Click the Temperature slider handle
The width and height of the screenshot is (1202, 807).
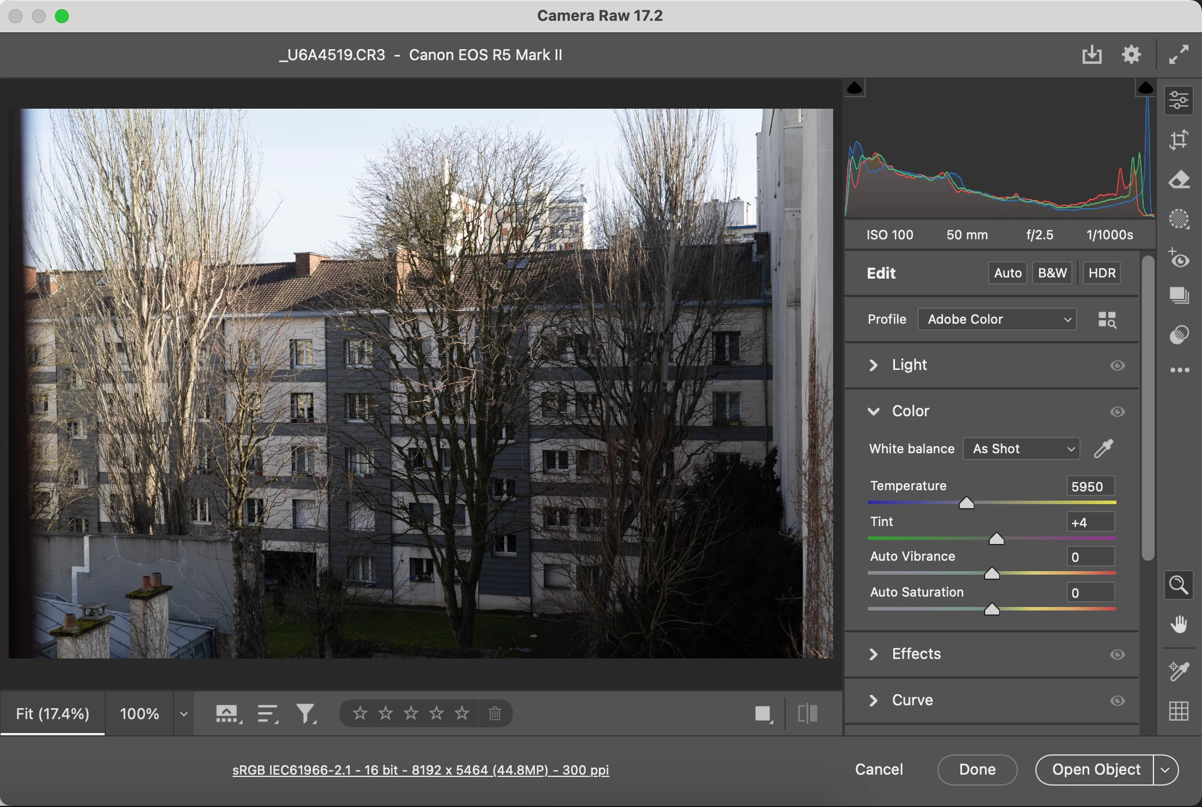tap(966, 504)
